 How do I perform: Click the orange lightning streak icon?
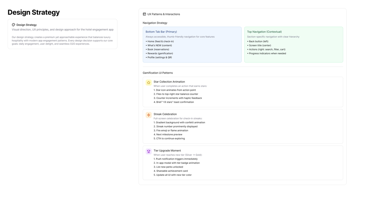point(149,115)
